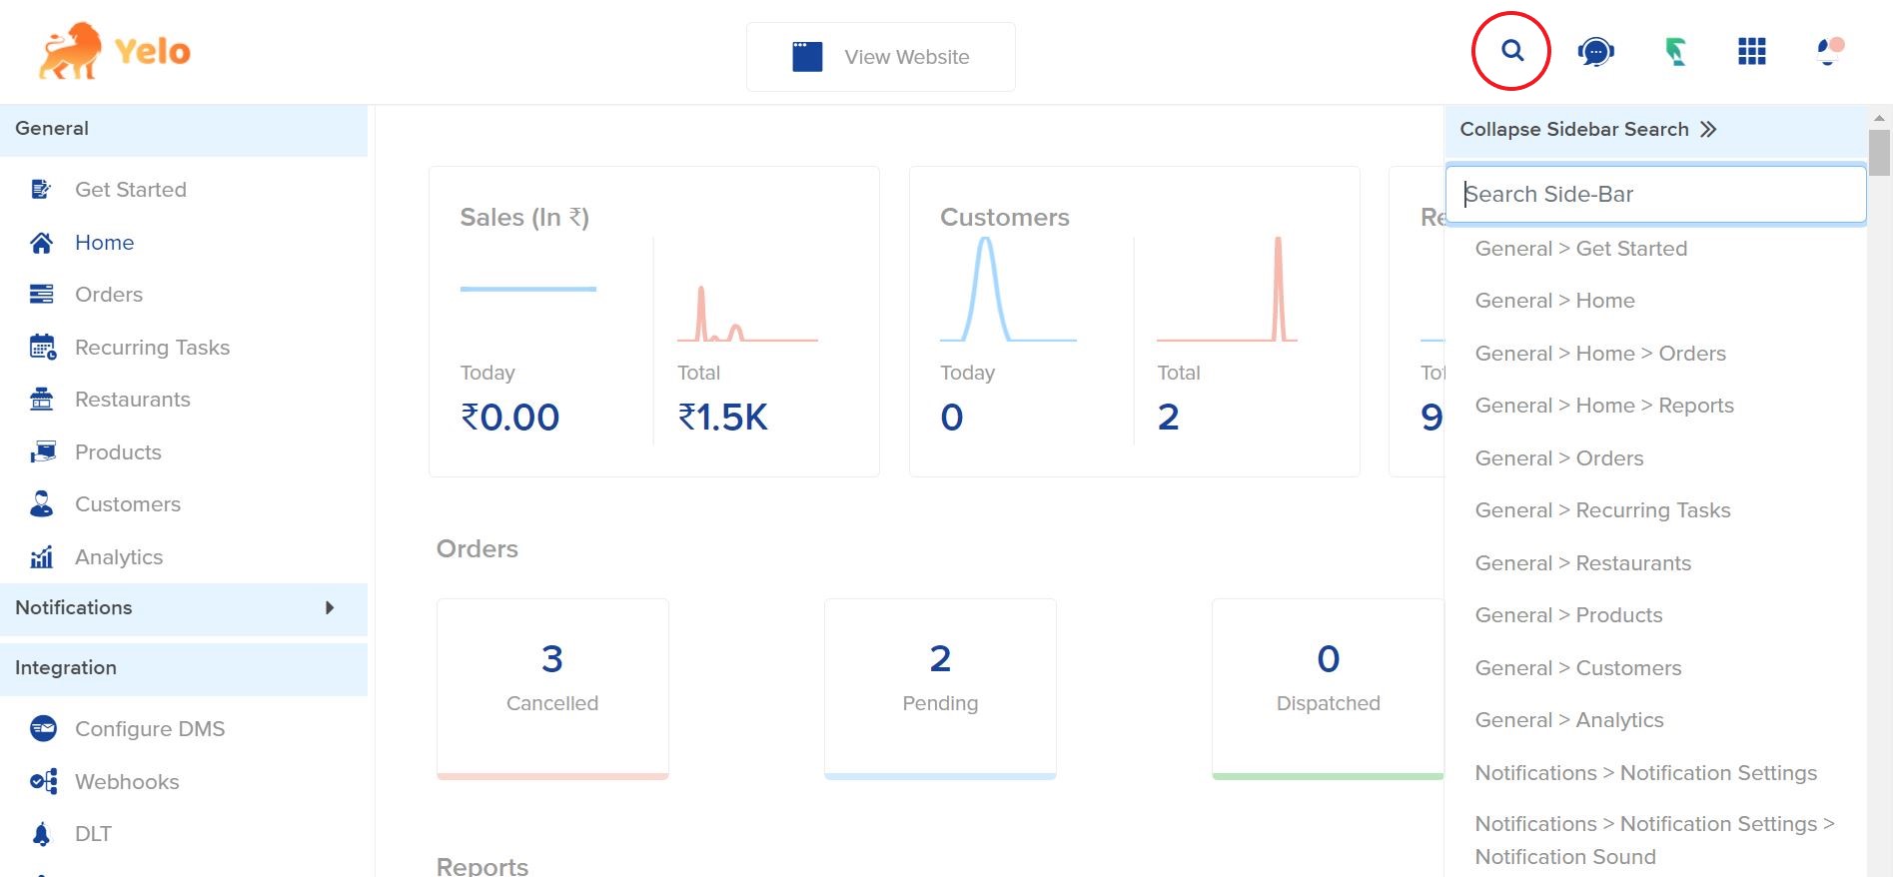Open the chat support headset icon
Image resolution: width=1893 pixels, height=877 pixels.
coord(1595,51)
